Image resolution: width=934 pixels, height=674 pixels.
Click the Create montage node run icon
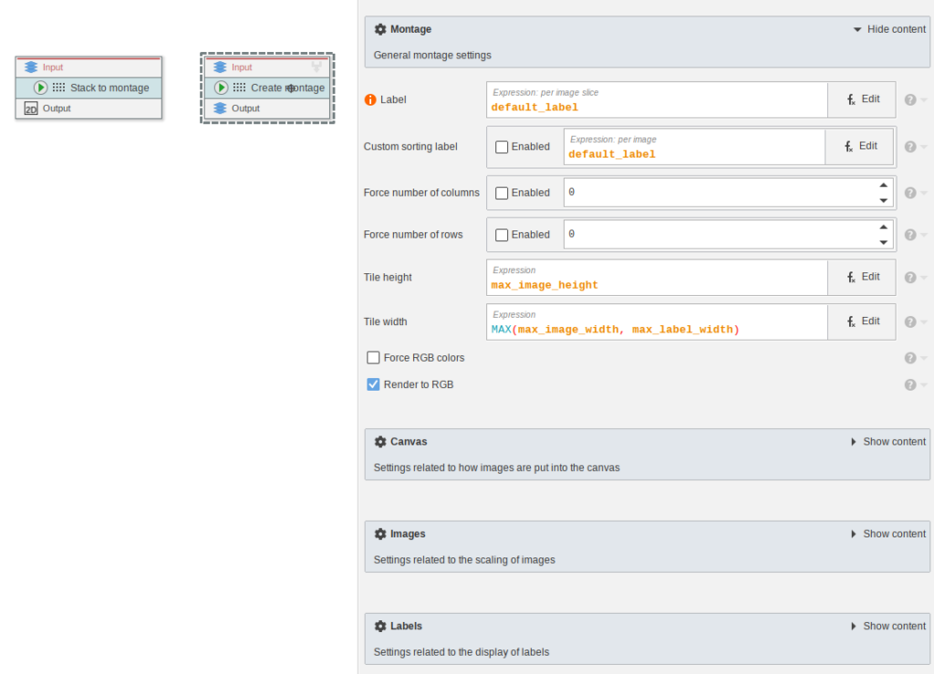(221, 88)
